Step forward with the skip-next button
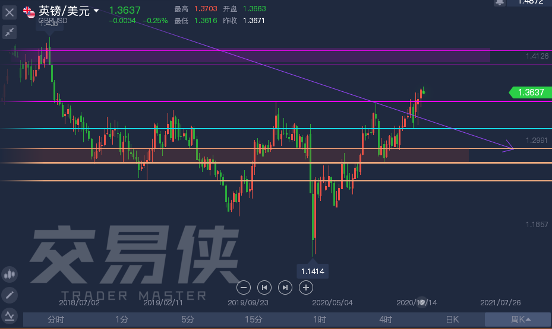This screenshot has height=329, width=552. click(285, 288)
